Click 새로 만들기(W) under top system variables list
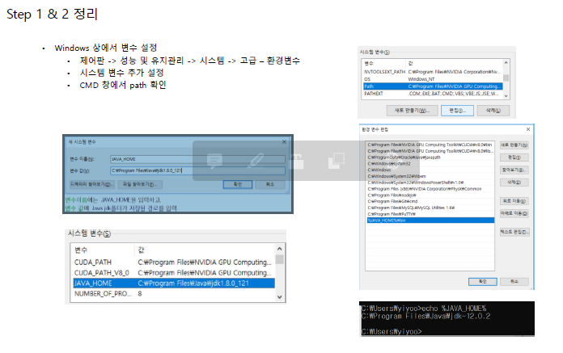Image resolution: width=563 pixels, height=353 pixels. click(413, 111)
